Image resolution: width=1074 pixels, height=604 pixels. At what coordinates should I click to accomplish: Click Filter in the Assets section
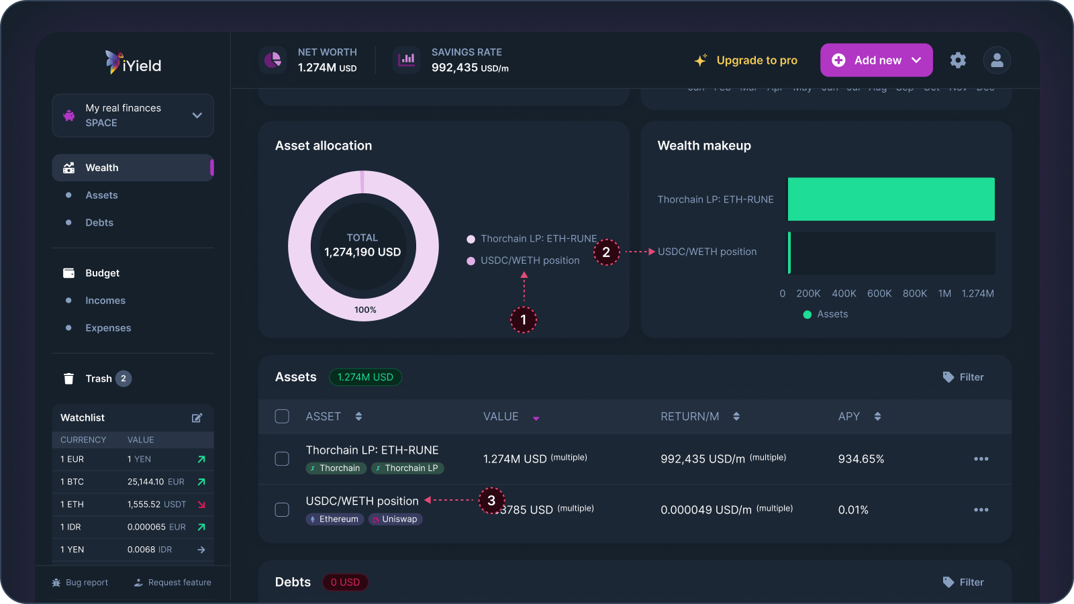tap(963, 377)
